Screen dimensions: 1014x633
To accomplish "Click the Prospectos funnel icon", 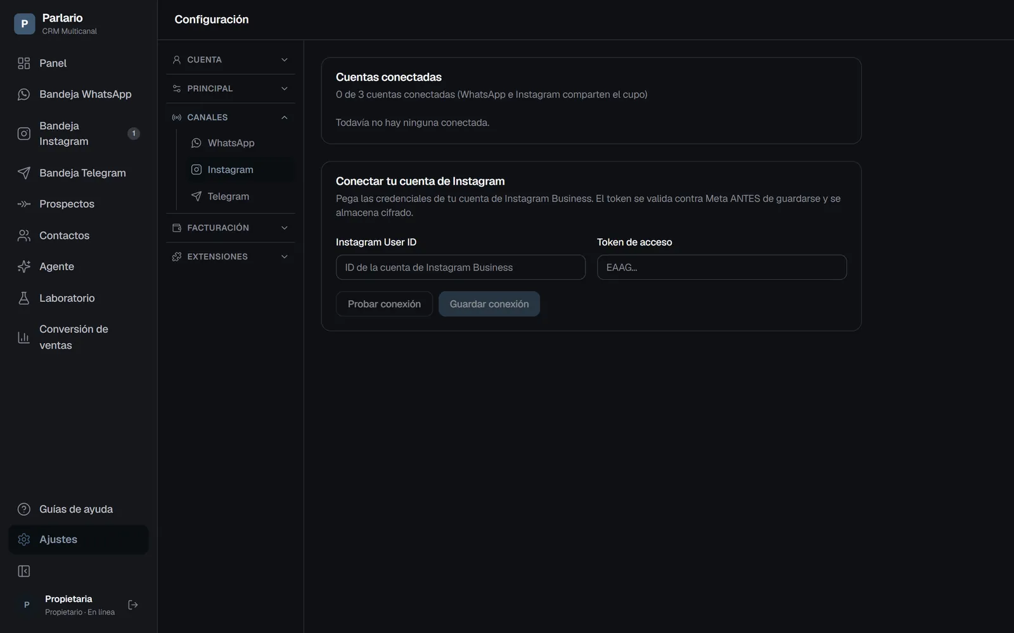I will [x=24, y=204].
